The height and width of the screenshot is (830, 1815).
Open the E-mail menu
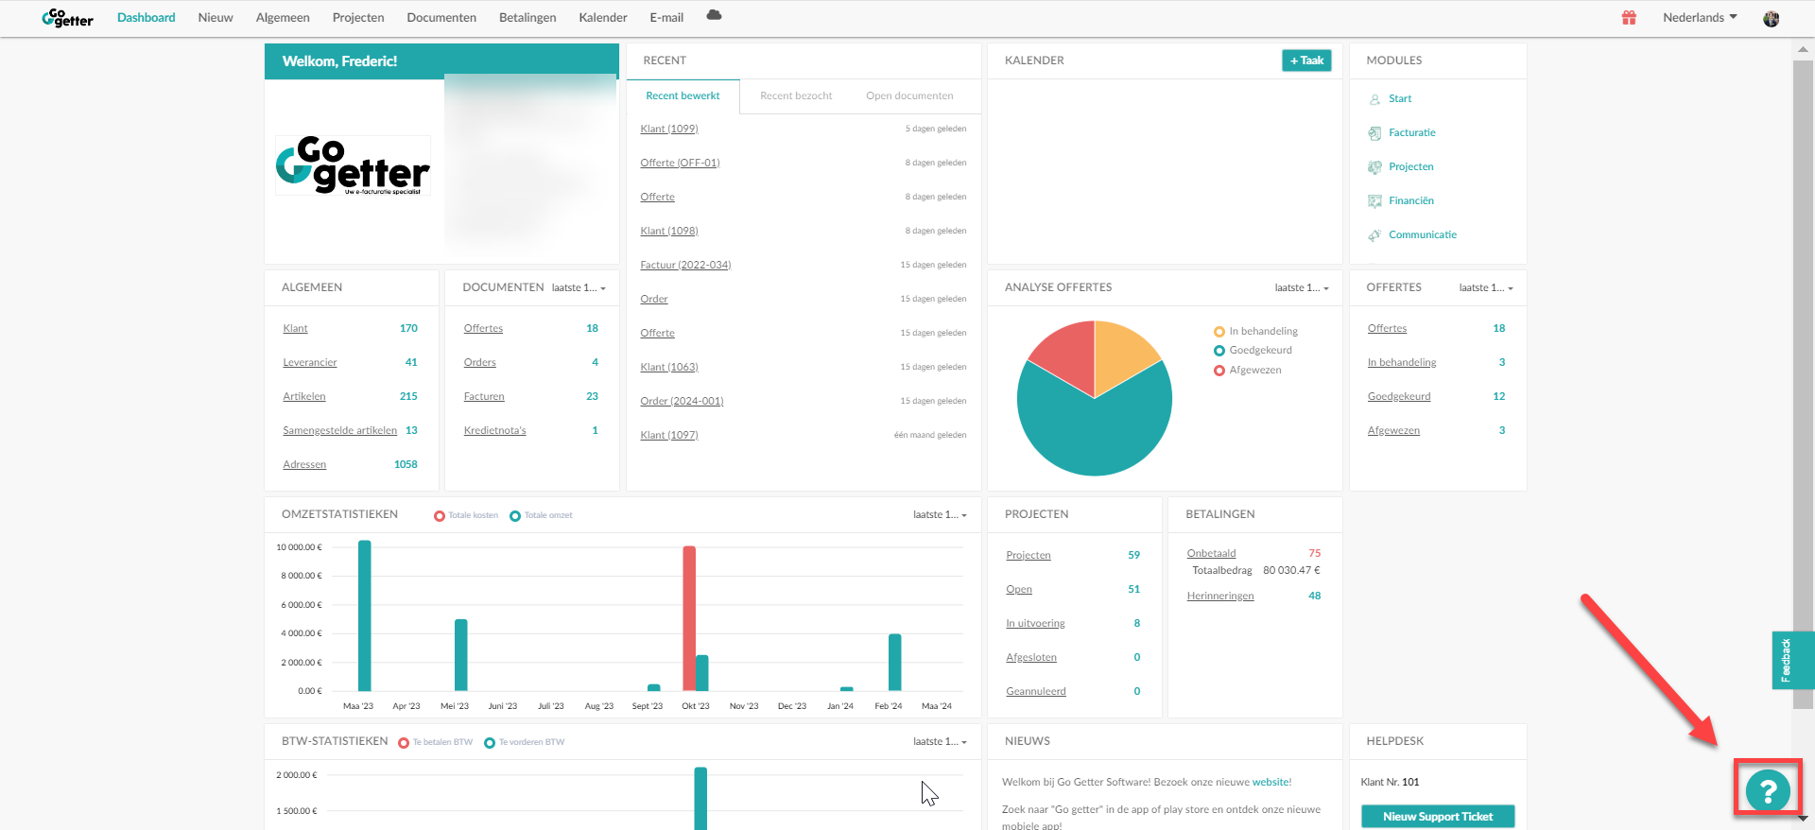(x=666, y=17)
